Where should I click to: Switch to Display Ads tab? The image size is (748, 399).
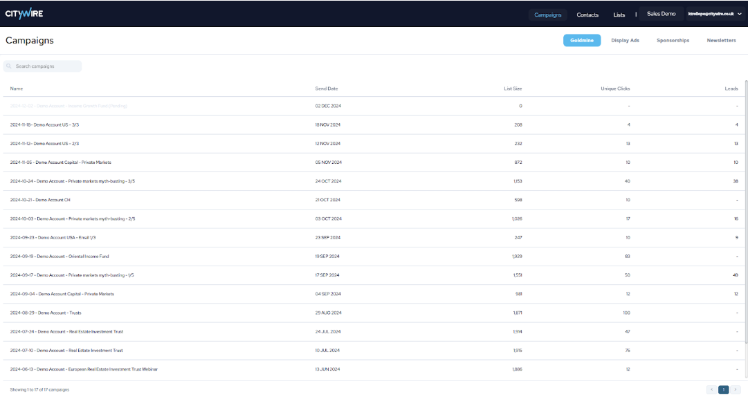625,41
